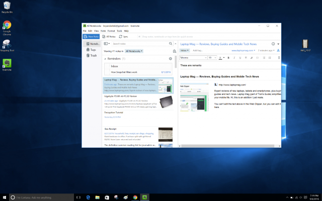322x201 pixels.
Task: Open the font size 10 dropdown
Action: click(x=212, y=58)
